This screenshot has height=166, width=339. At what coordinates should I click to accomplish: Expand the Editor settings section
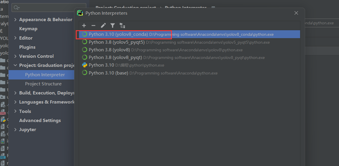pos(15,38)
